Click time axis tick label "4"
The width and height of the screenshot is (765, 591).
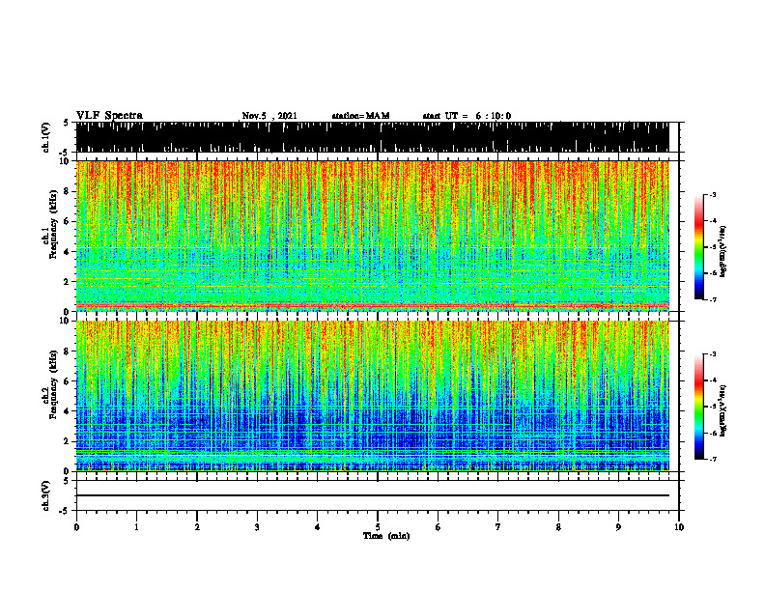click(318, 527)
